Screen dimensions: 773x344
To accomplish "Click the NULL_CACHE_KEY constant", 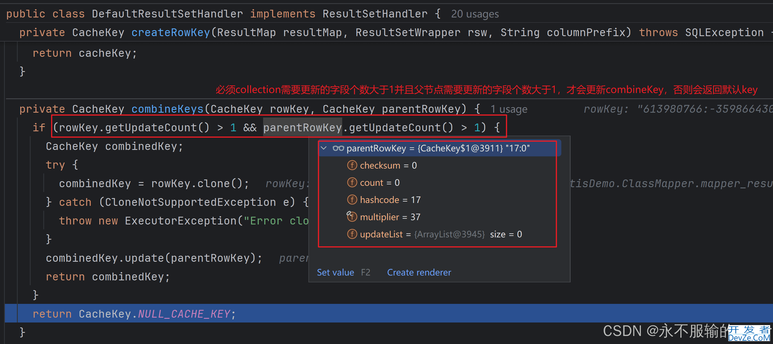I will coord(184,314).
